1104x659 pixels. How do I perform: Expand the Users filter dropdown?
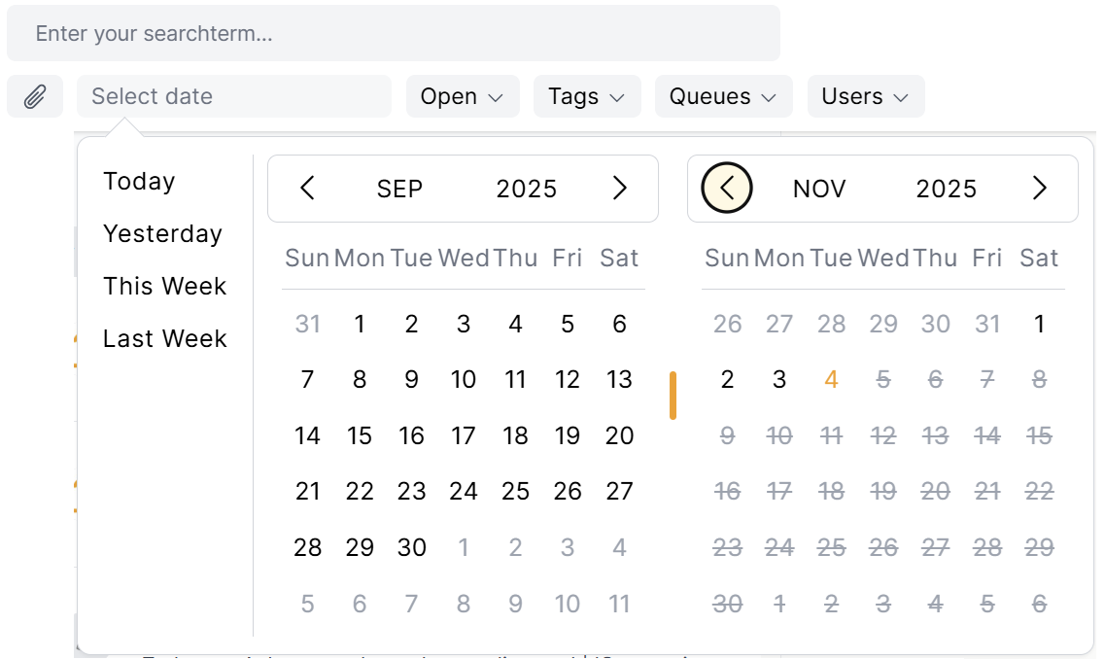(865, 96)
